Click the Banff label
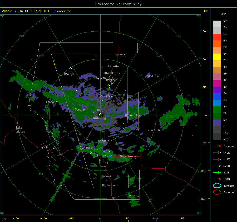237x222 pixels. (x=43, y=147)
